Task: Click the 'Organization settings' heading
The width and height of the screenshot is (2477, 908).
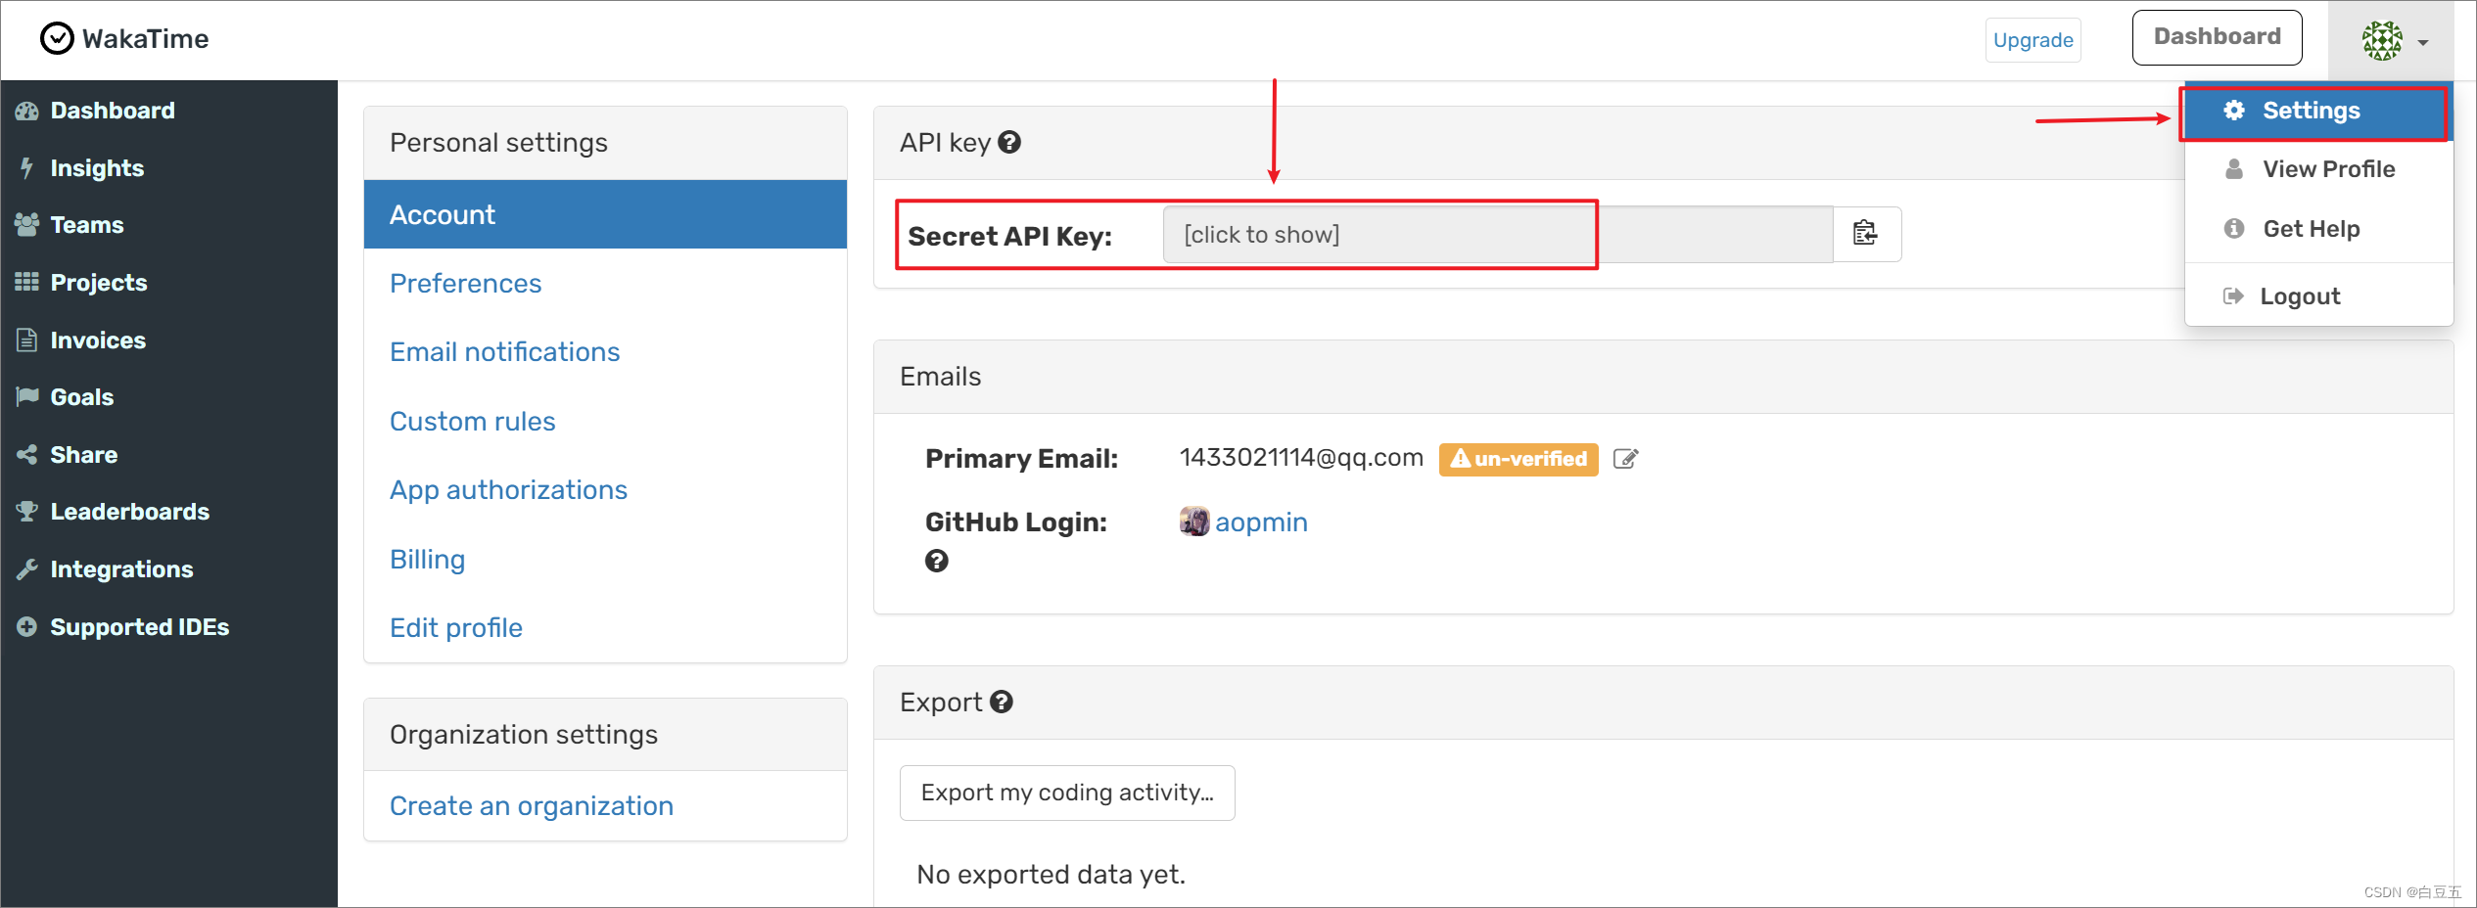Action: pyautogui.click(x=524, y=735)
